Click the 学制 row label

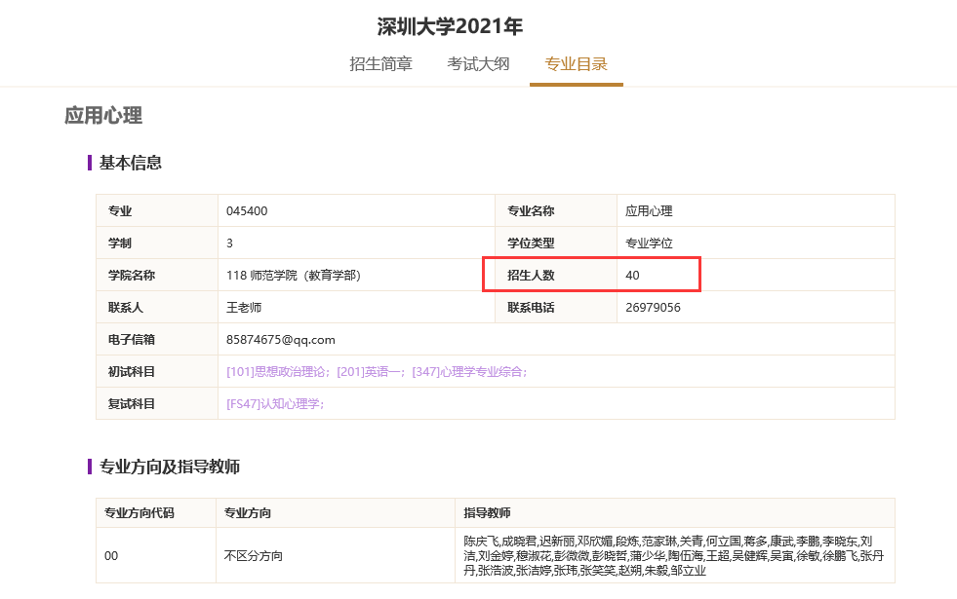[x=120, y=243]
